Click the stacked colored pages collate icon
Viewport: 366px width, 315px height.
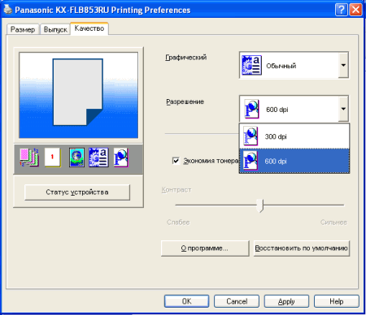coord(29,157)
